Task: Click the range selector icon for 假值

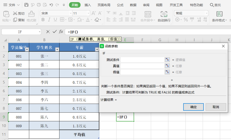Action: (x=167, y=72)
